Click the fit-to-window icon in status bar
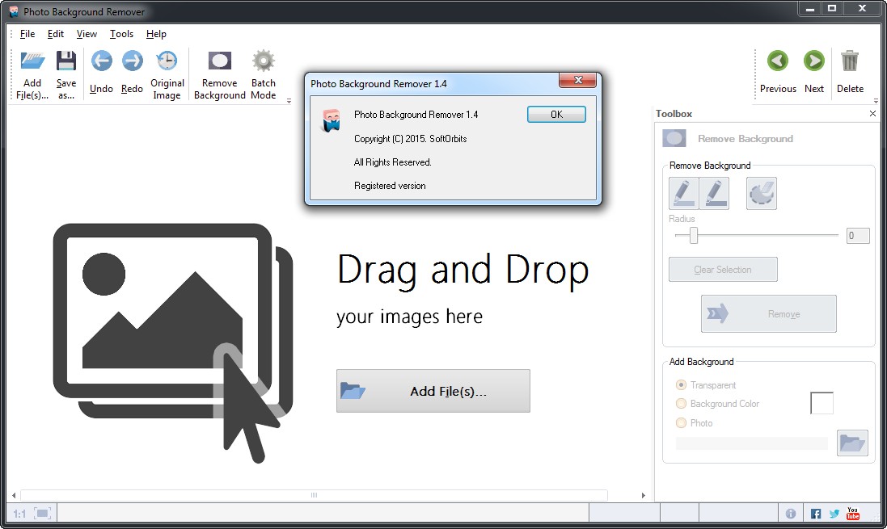 click(x=42, y=513)
